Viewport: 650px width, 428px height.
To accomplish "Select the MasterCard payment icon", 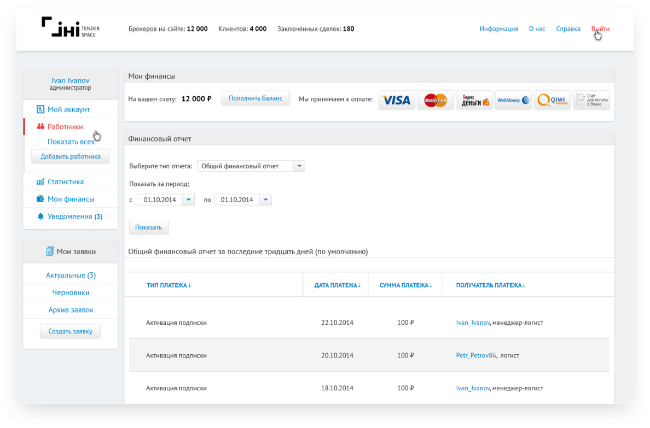I will 436,100.
